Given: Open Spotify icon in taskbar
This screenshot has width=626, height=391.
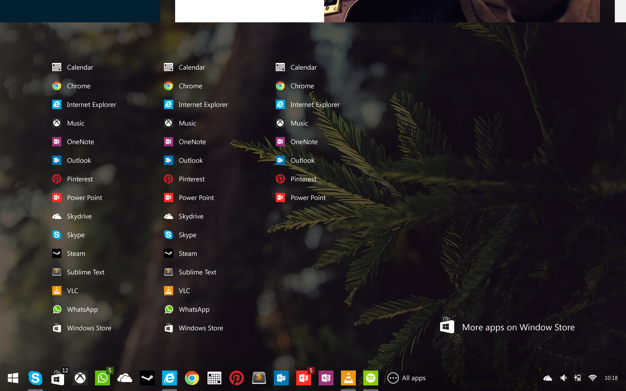Looking at the screenshot, I should 371,378.
